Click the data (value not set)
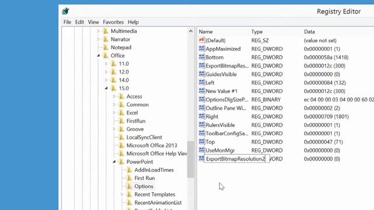374x210 pixels. (x=320, y=40)
